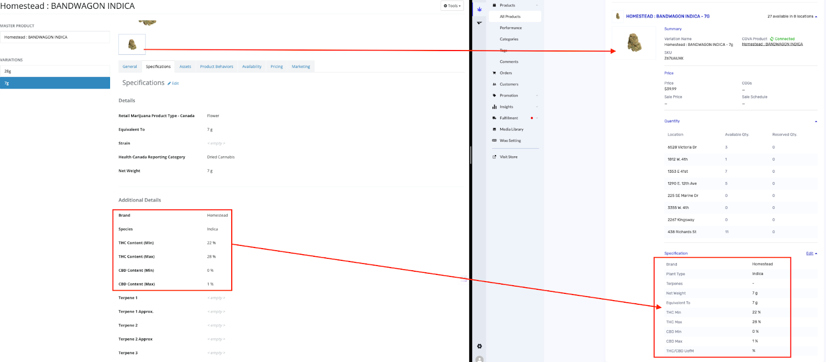826x362 pixels.
Task: Open Performance in the sidebar
Action: pos(511,28)
